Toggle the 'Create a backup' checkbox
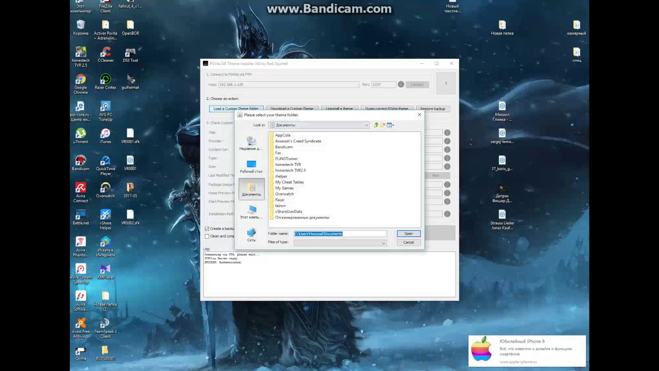The image size is (659, 371). tap(207, 229)
